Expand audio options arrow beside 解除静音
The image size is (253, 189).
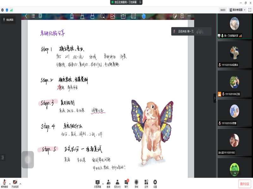pyautogui.click(x=9, y=183)
